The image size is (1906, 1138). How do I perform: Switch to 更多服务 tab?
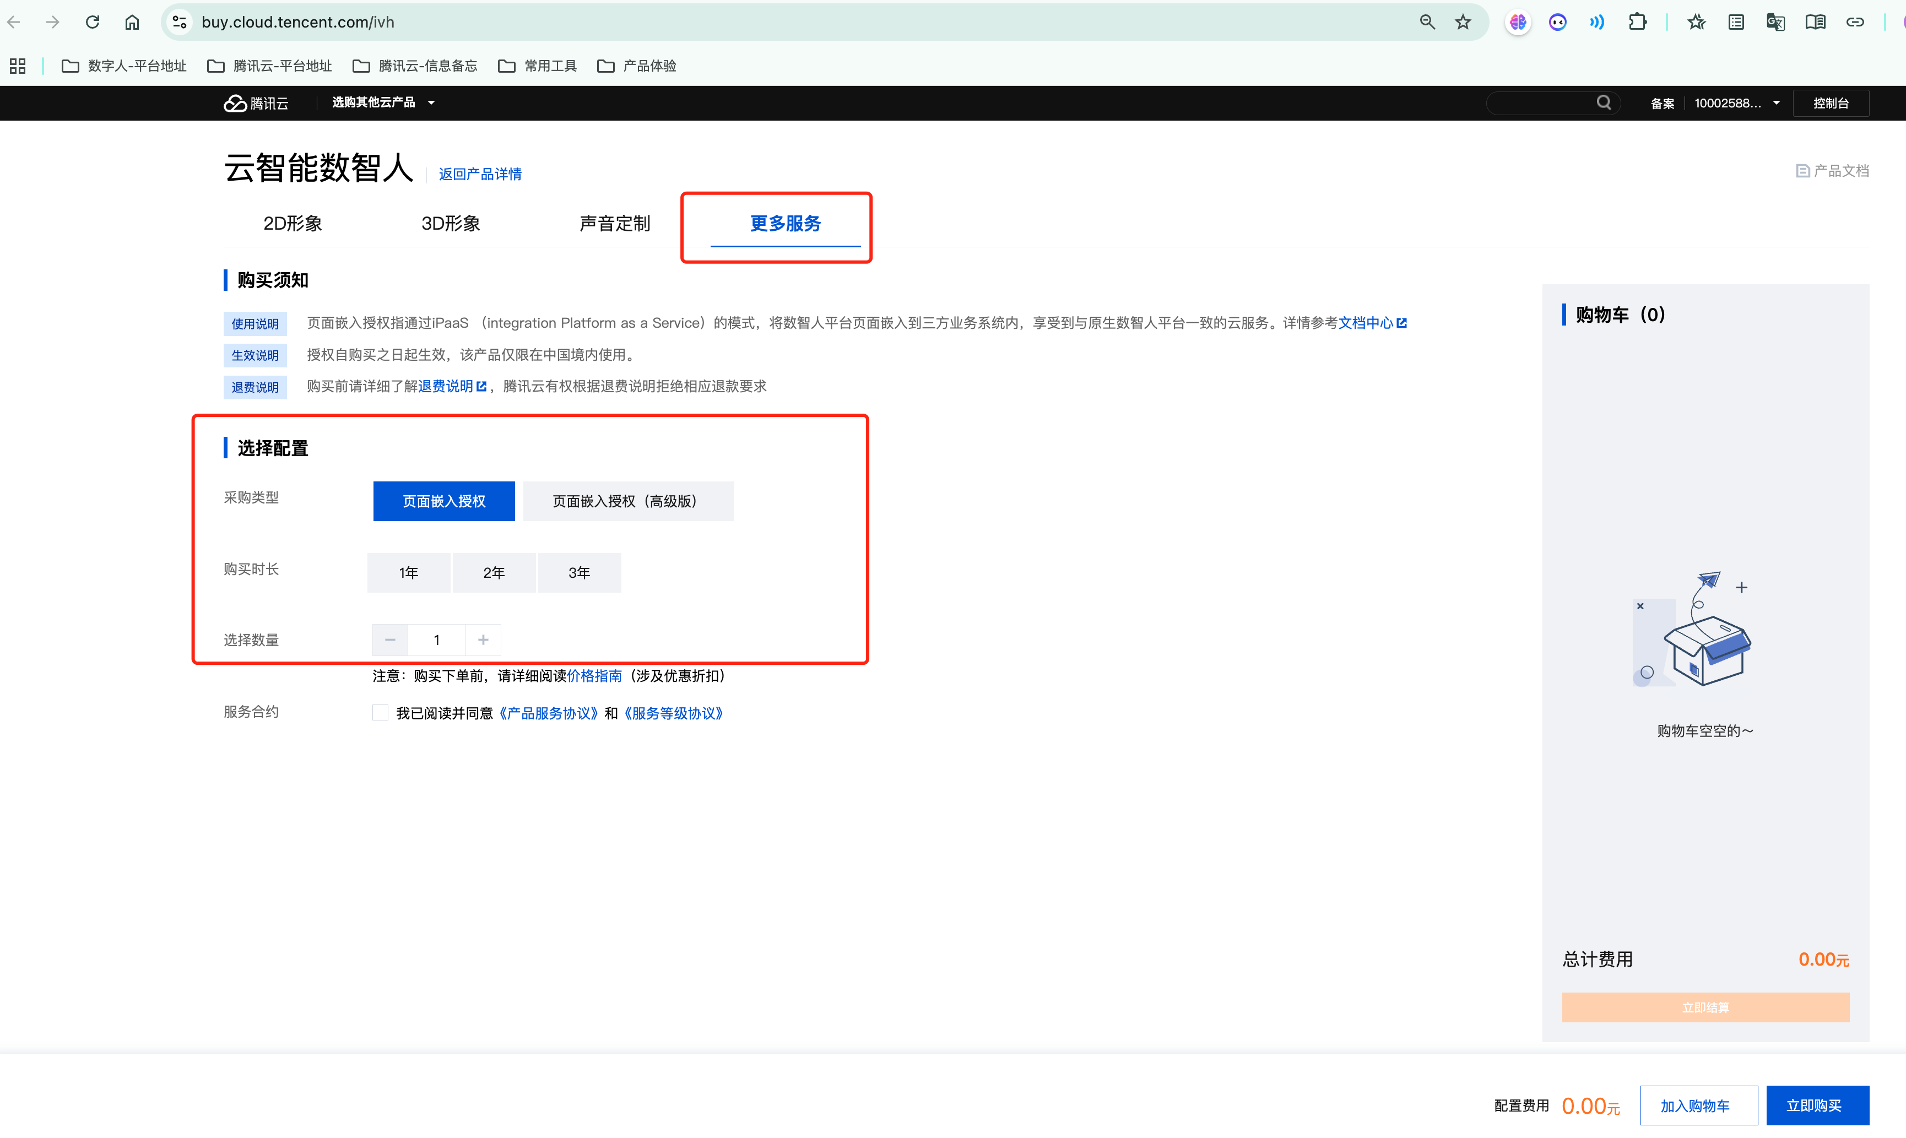[x=785, y=223]
